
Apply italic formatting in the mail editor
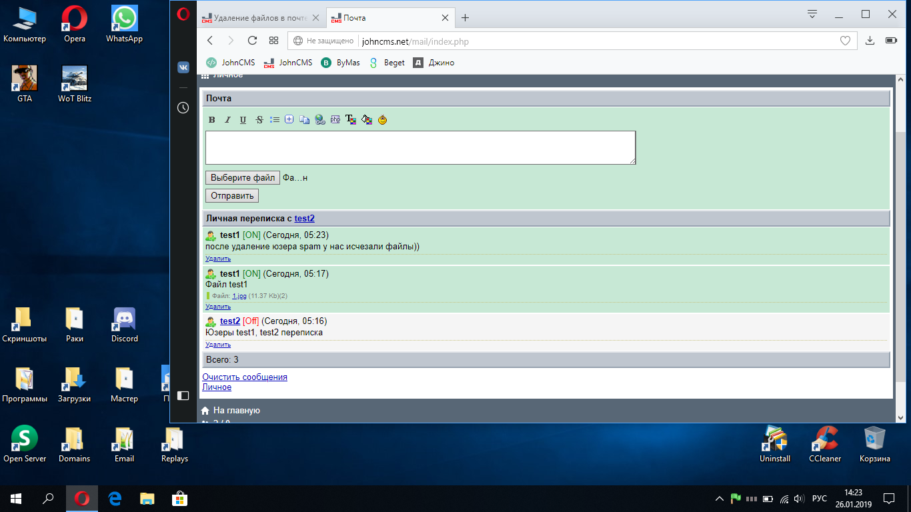pos(227,120)
